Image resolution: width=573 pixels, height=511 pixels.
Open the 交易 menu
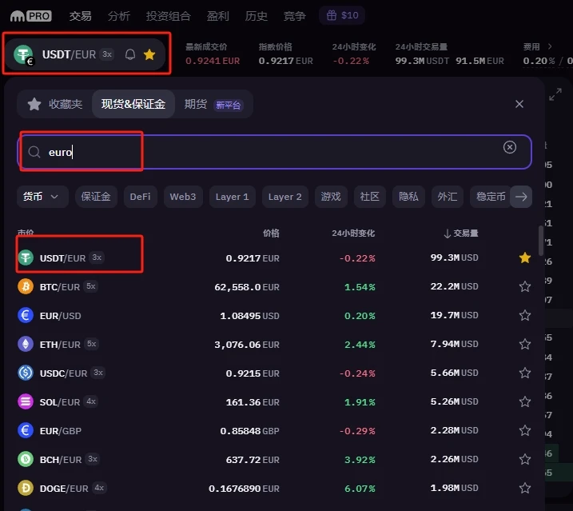coord(81,16)
